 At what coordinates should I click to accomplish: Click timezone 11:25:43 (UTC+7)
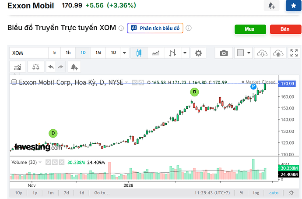click(x=212, y=193)
